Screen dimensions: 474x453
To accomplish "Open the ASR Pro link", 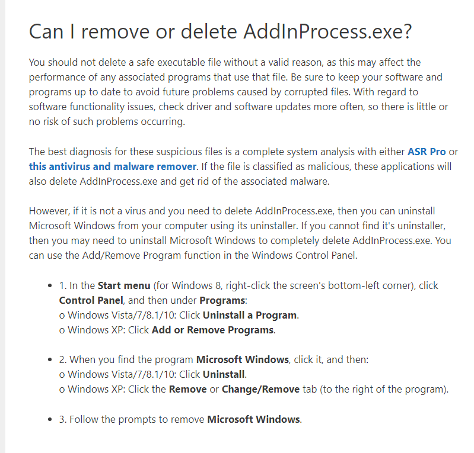I will point(427,152).
